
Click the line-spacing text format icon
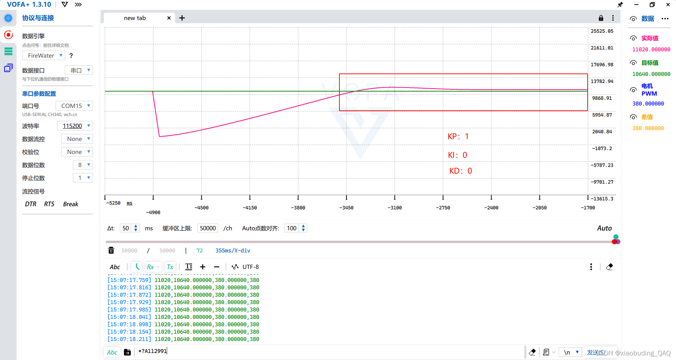coord(189,267)
